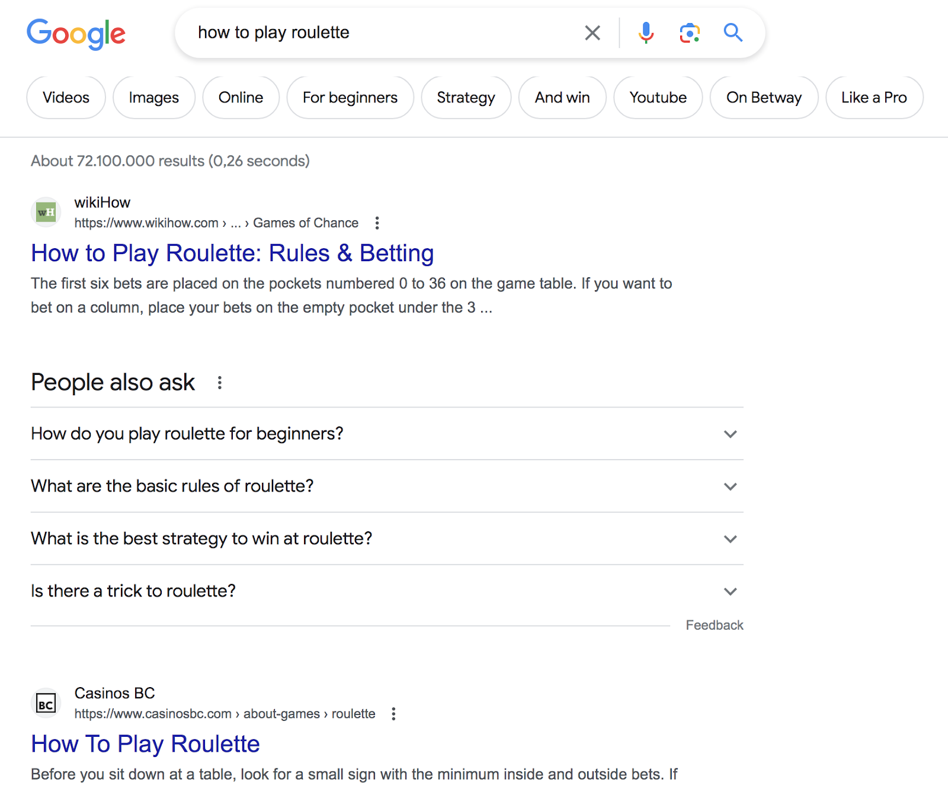
Task: Switch to the Videos filter
Action: (65, 97)
